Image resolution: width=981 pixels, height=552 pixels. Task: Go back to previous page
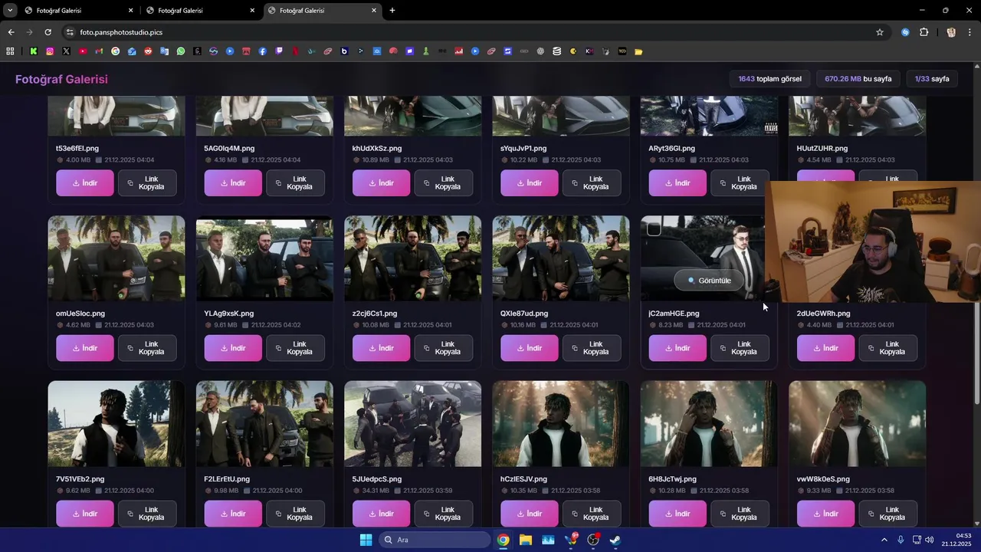(x=11, y=32)
